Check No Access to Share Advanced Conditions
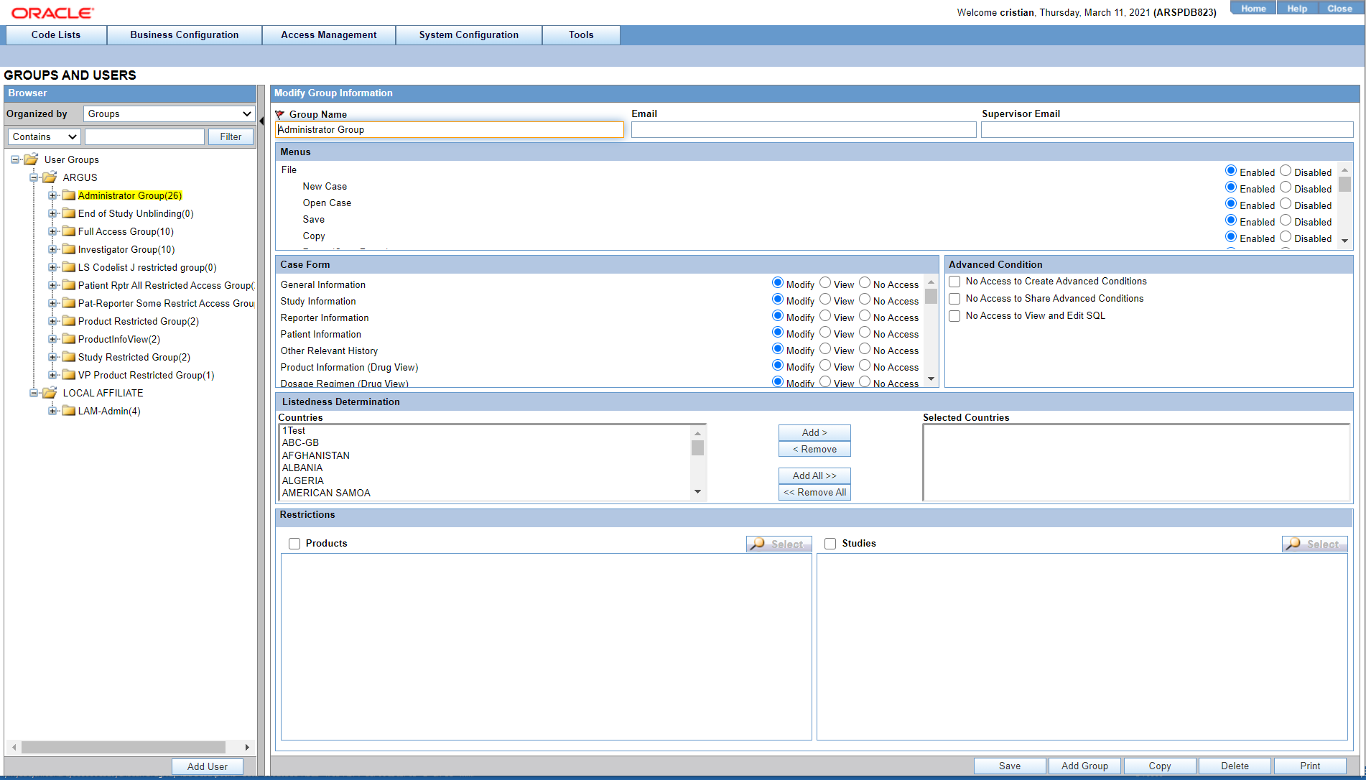Image resolution: width=1366 pixels, height=780 pixels. (x=954, y=299)
